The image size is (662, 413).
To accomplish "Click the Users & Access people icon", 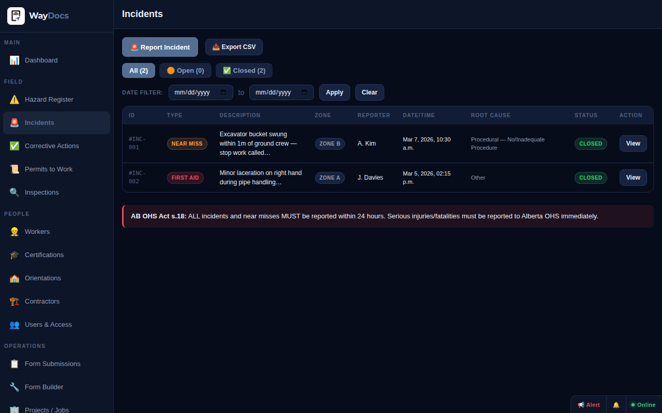I will (x=14, y=325).
